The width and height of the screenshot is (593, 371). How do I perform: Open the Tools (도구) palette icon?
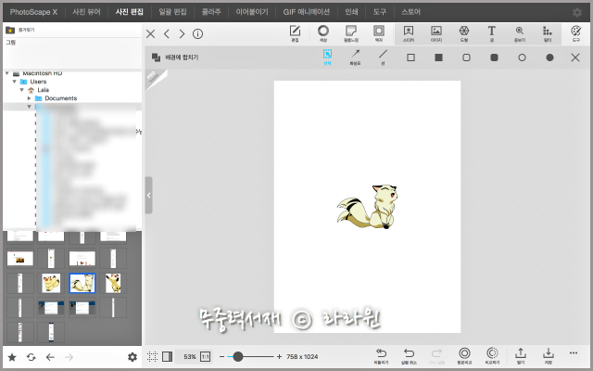pos(576,33)
